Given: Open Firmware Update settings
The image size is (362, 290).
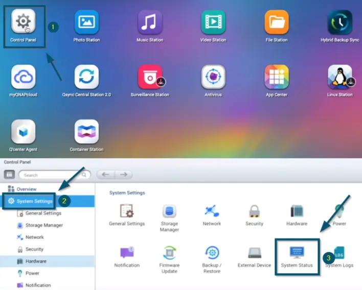Looking at the screenshot, I should point(169,259).
